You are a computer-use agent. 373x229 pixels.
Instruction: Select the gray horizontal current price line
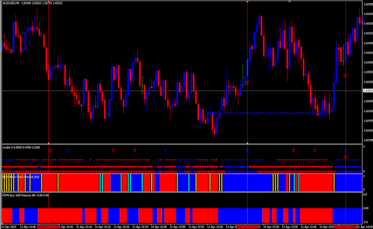pyautogui.click(x=182, y=90)
